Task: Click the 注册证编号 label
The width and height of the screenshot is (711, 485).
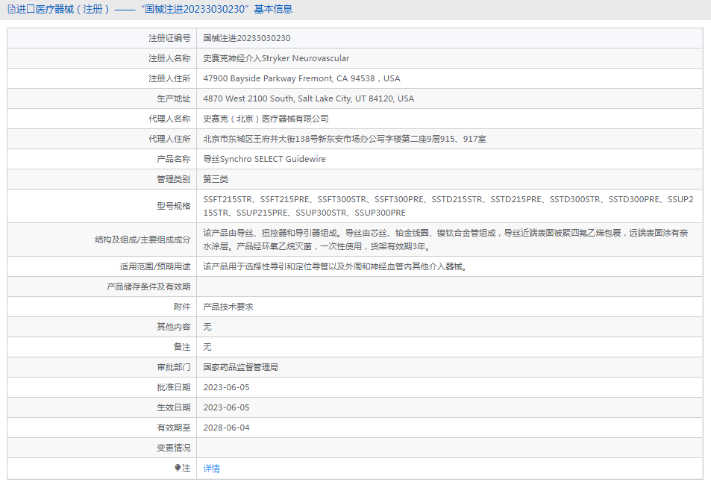Action: [x=169, y=38]
